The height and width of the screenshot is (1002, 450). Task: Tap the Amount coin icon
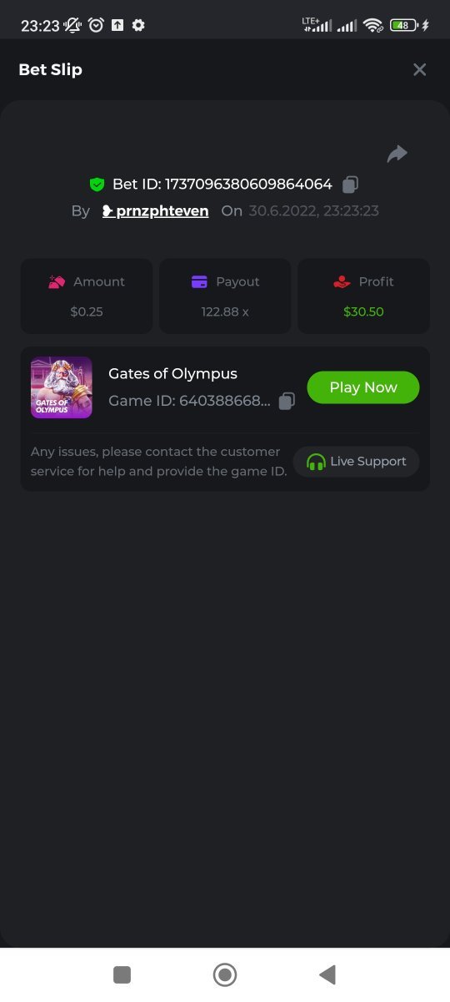click(x=57, y=282)
